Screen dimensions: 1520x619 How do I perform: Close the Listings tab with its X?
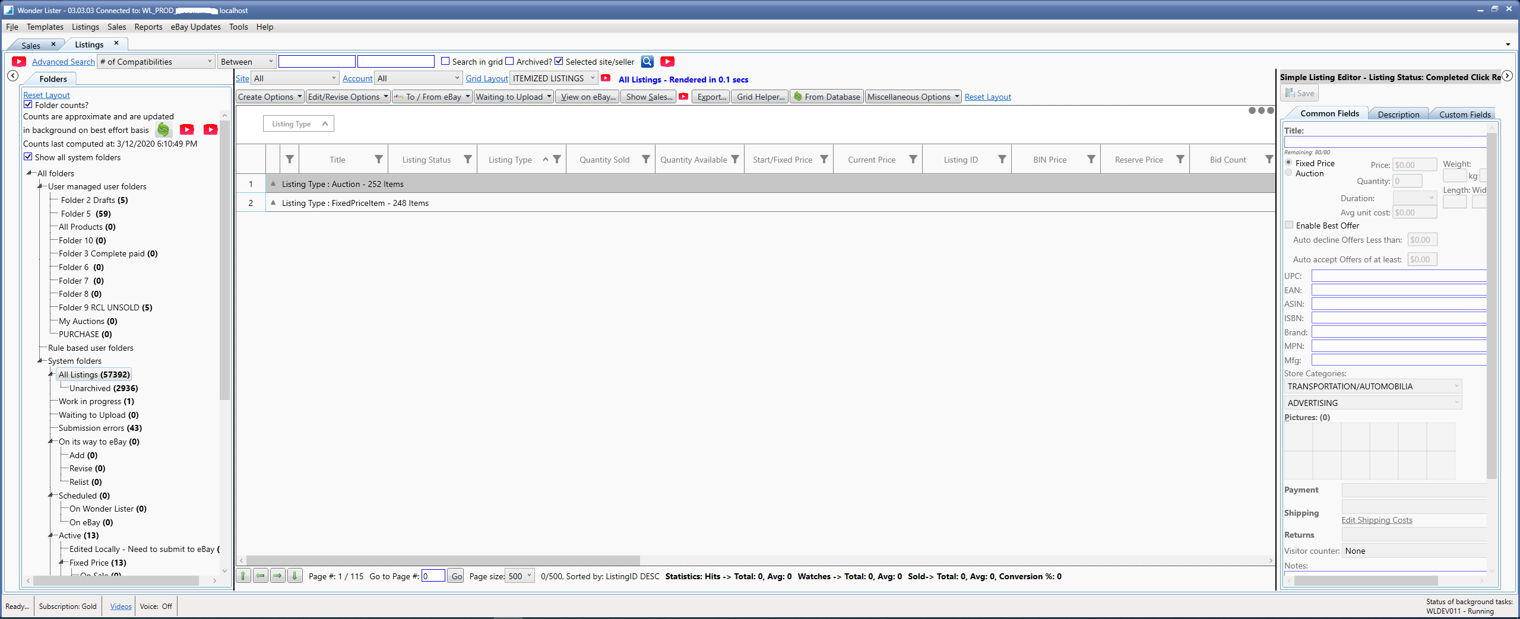coord(116,43)
